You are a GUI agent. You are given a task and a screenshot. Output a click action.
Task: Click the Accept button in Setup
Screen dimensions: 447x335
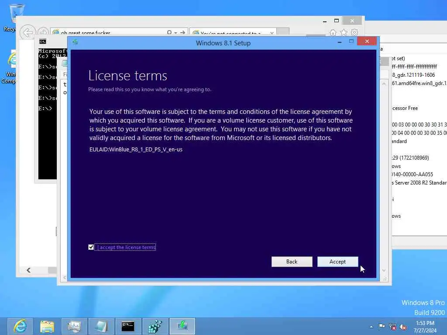click(337, 262)
